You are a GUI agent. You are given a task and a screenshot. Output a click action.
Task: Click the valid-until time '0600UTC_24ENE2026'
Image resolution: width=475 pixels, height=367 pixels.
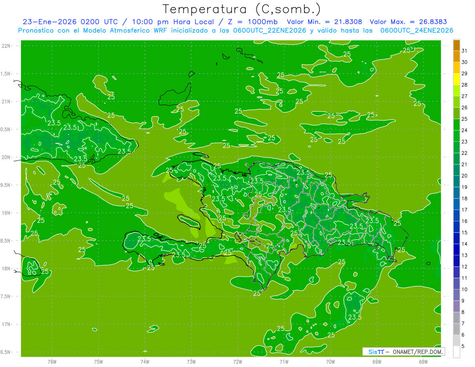(x=417, y=30)
